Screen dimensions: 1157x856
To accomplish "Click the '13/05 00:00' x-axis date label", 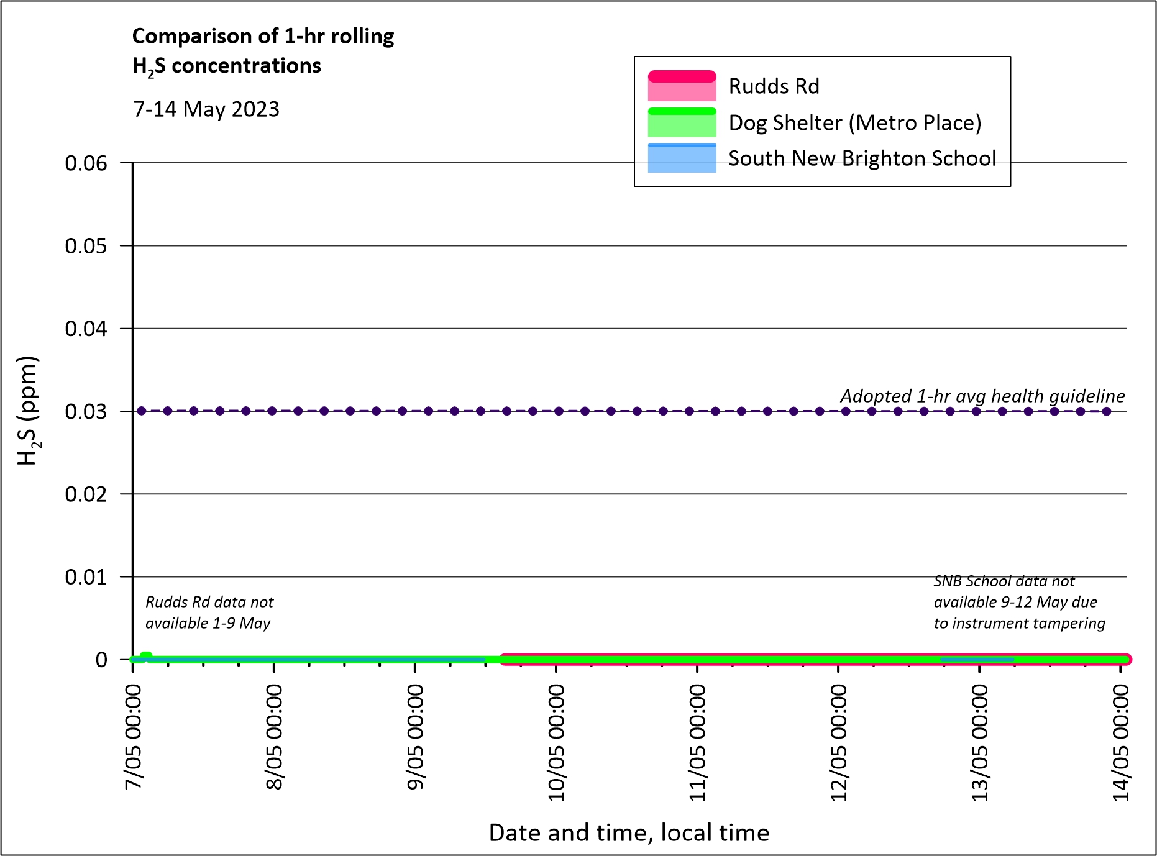I will click(979, 742).
